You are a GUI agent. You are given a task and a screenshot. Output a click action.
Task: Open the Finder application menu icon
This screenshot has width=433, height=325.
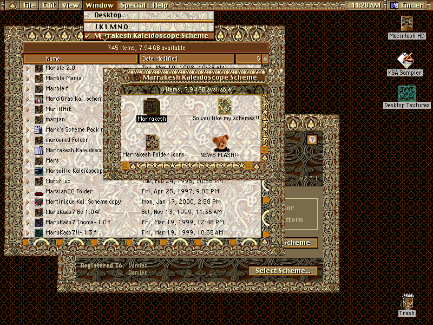pyautogui.click(x=395, y=5)
